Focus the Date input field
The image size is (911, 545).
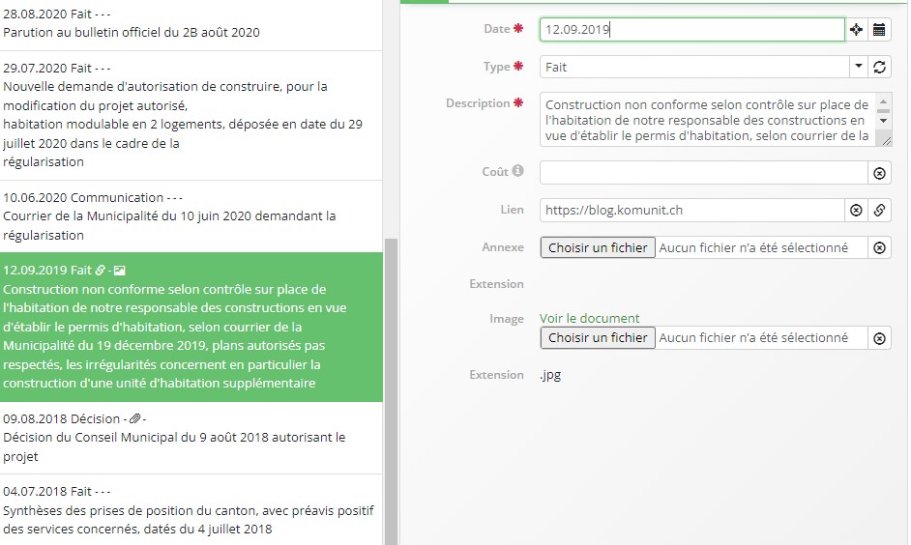pyautogui.click(x=692, y=30)
